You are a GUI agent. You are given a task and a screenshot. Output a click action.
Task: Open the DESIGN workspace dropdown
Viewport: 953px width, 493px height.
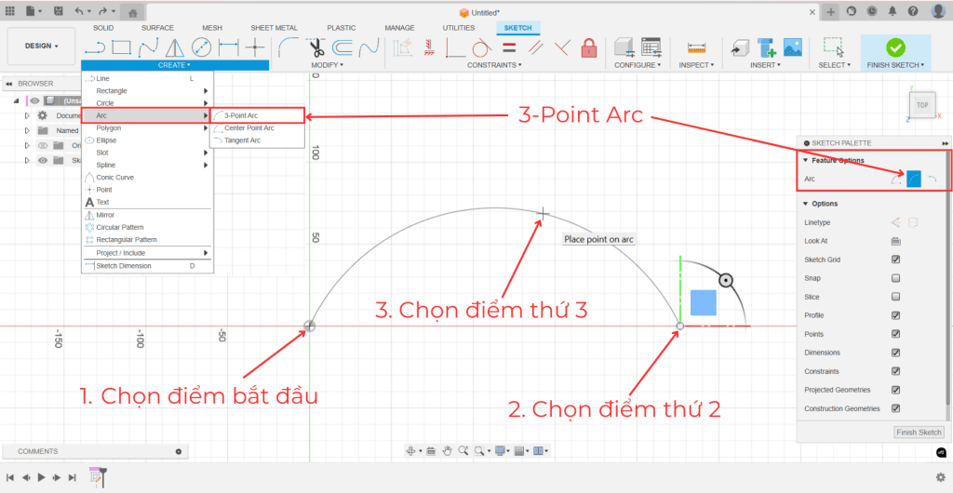[x=41, y=46]
